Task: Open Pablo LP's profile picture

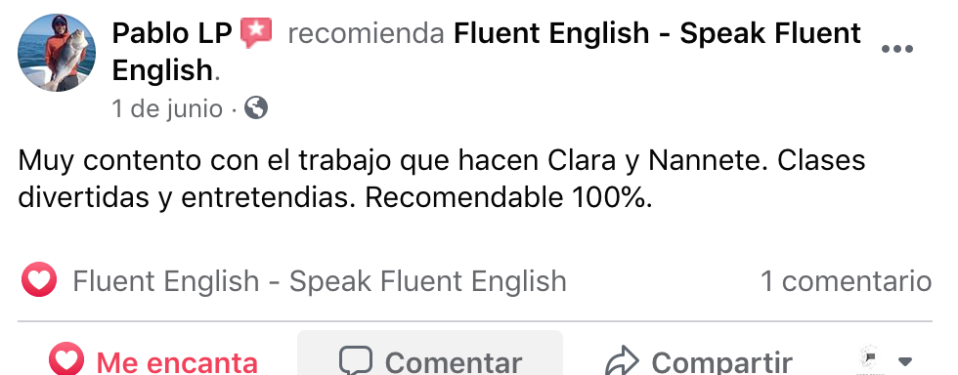Action: pos(57,53)
